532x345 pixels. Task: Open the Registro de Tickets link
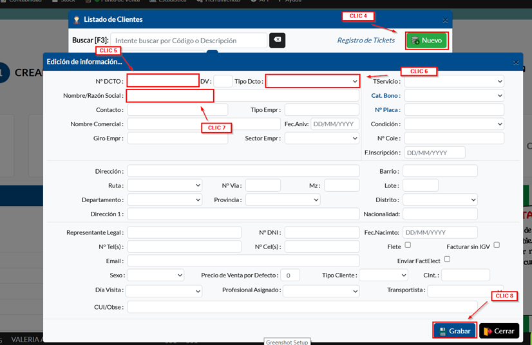click(366, 41)
